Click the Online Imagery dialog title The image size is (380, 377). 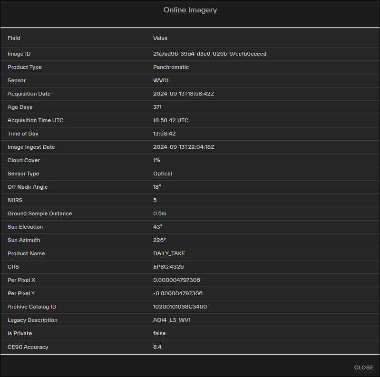pos(190,10)
